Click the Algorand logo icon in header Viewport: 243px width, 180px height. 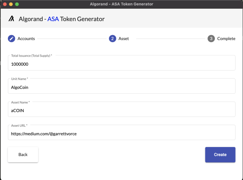pyautogui.click(x=11, y=19)
